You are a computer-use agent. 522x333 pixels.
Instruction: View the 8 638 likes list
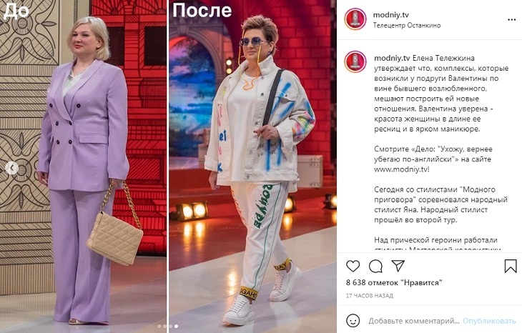[394, 282]
